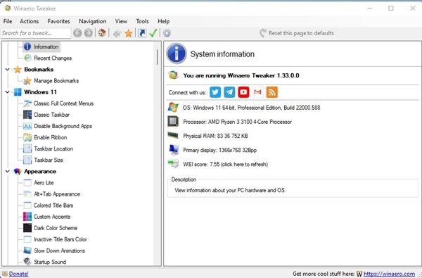Image resolution: width=422 pixels, height=278 pixels.
Task: Select Alt+Tab Appearance in the tree
Action: (x=57, y=194)
